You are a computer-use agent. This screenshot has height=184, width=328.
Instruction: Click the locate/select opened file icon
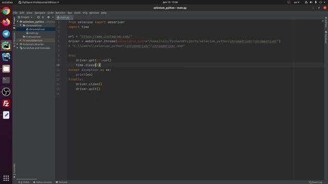[38, 17]
